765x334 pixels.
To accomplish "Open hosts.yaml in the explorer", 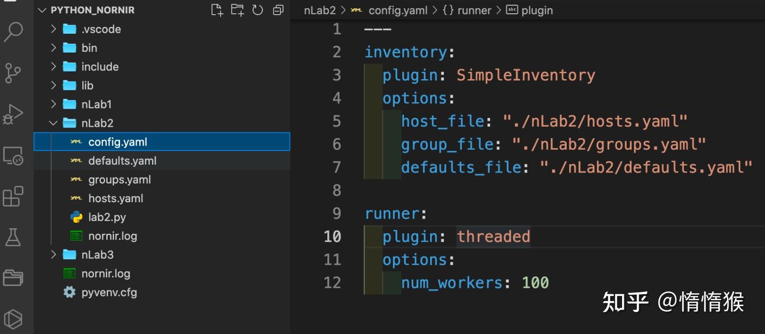I will [x=115, y=199].
